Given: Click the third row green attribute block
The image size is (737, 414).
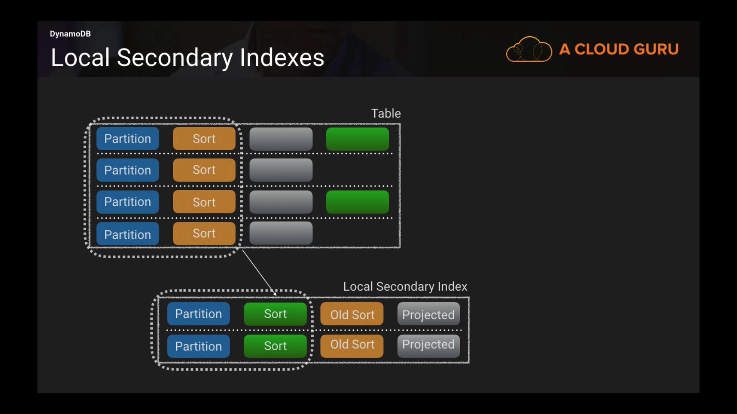Looking at the screenshot, I should (x=357, y=202).
